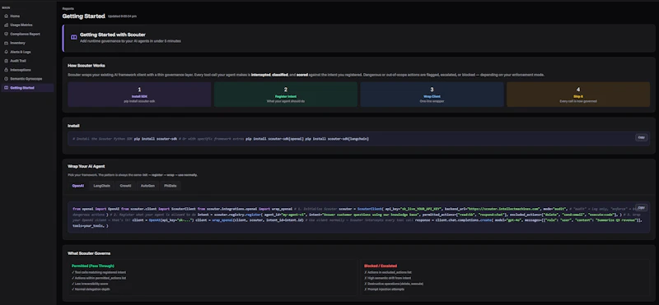Copy the Install code snippet
Image resolution: width=659 pixels, height=305 pixels.
point(642,137)
